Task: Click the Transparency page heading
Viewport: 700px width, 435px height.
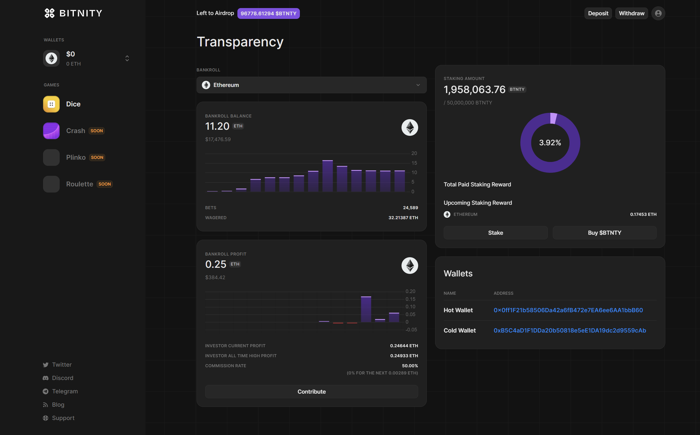Action: 240,42
